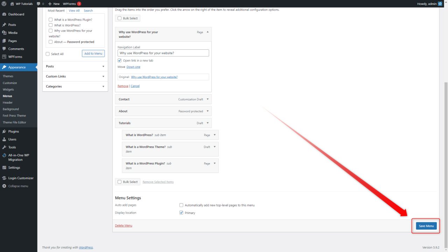Select the Plugins sidebar icon
Viewport: 448px width, 252px height.
[x=5, y=131]
